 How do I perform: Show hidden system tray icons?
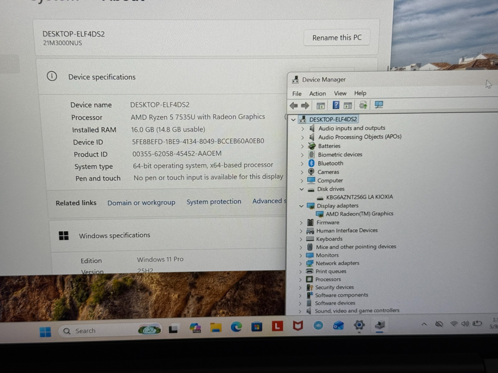click(424, 324)
